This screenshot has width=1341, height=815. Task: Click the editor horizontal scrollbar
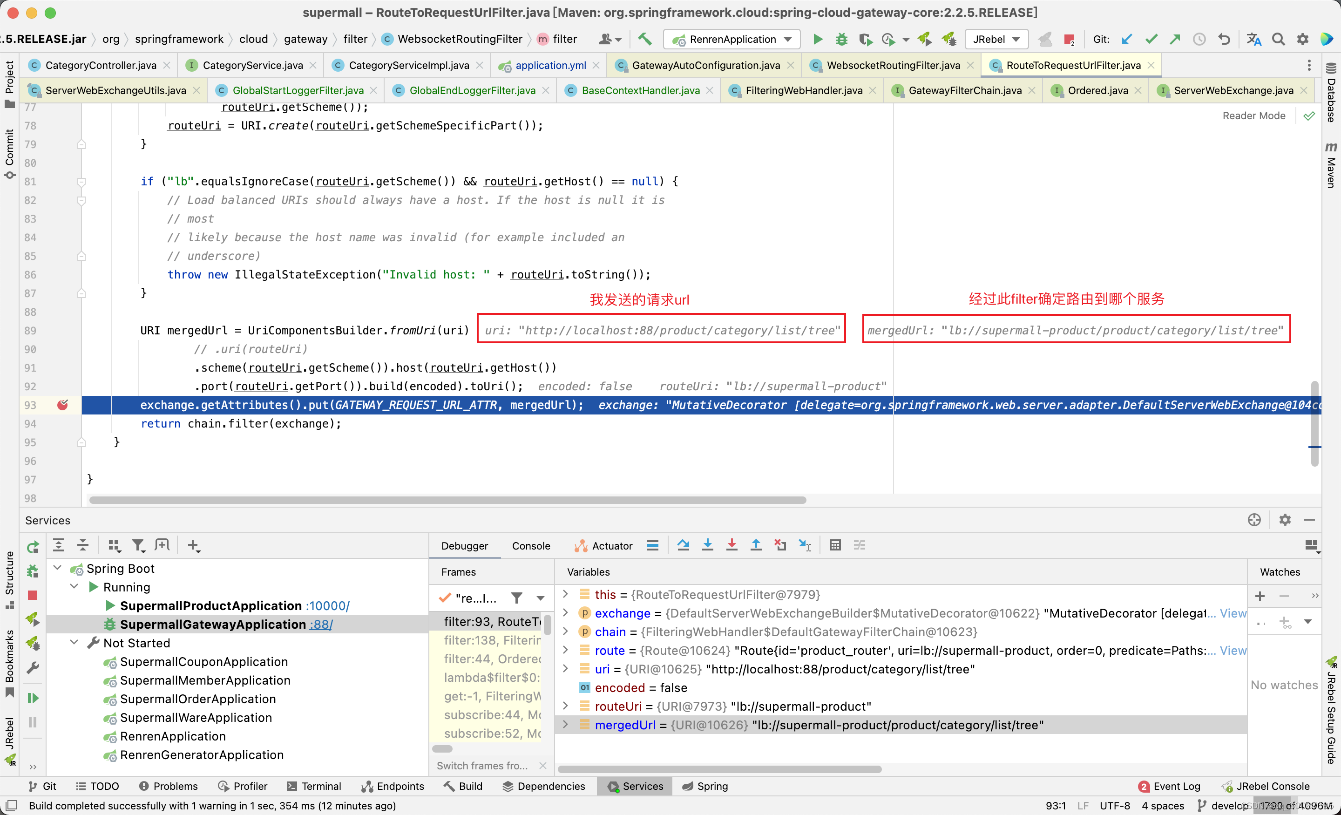447,500
